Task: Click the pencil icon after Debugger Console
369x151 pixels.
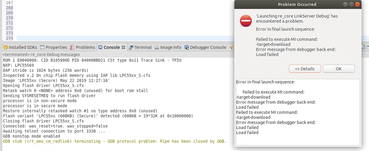Action: 231,47
